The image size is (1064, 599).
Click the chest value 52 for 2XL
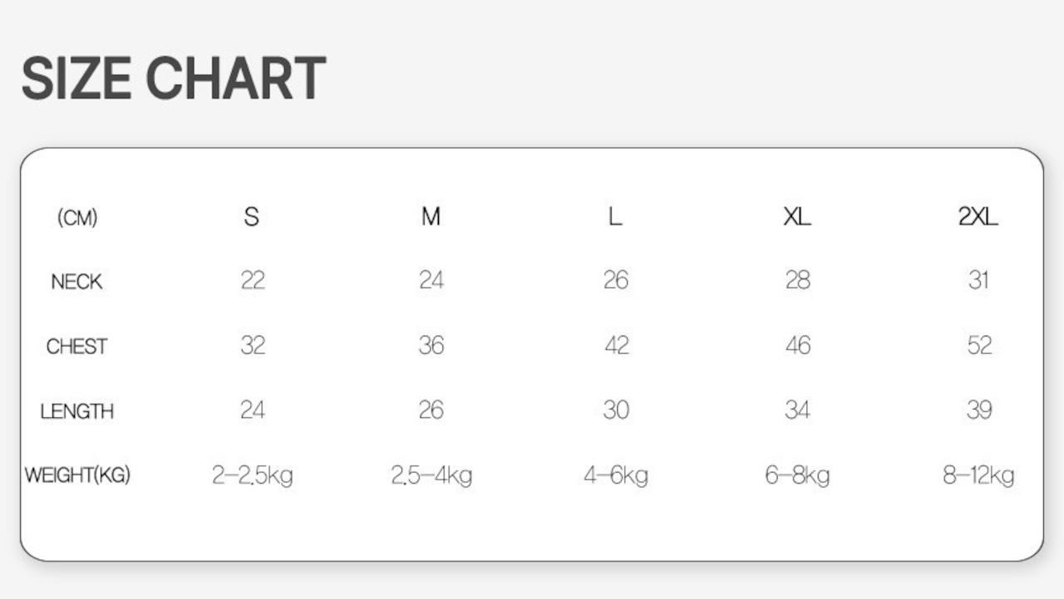click(979, 346)
